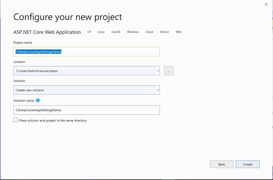Click the Web tag
The height and width of the screenshot is (180, 273).
[x=179, y=32]
